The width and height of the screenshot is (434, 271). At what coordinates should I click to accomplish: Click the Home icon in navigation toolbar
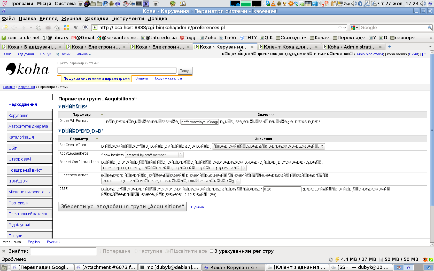[x=57, y=28]
